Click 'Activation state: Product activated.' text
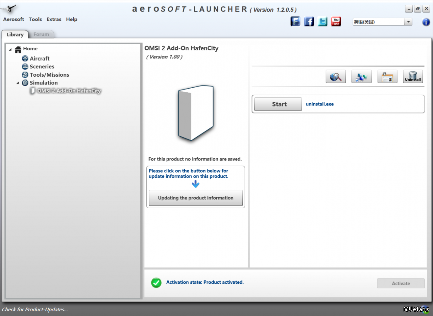 205,283
